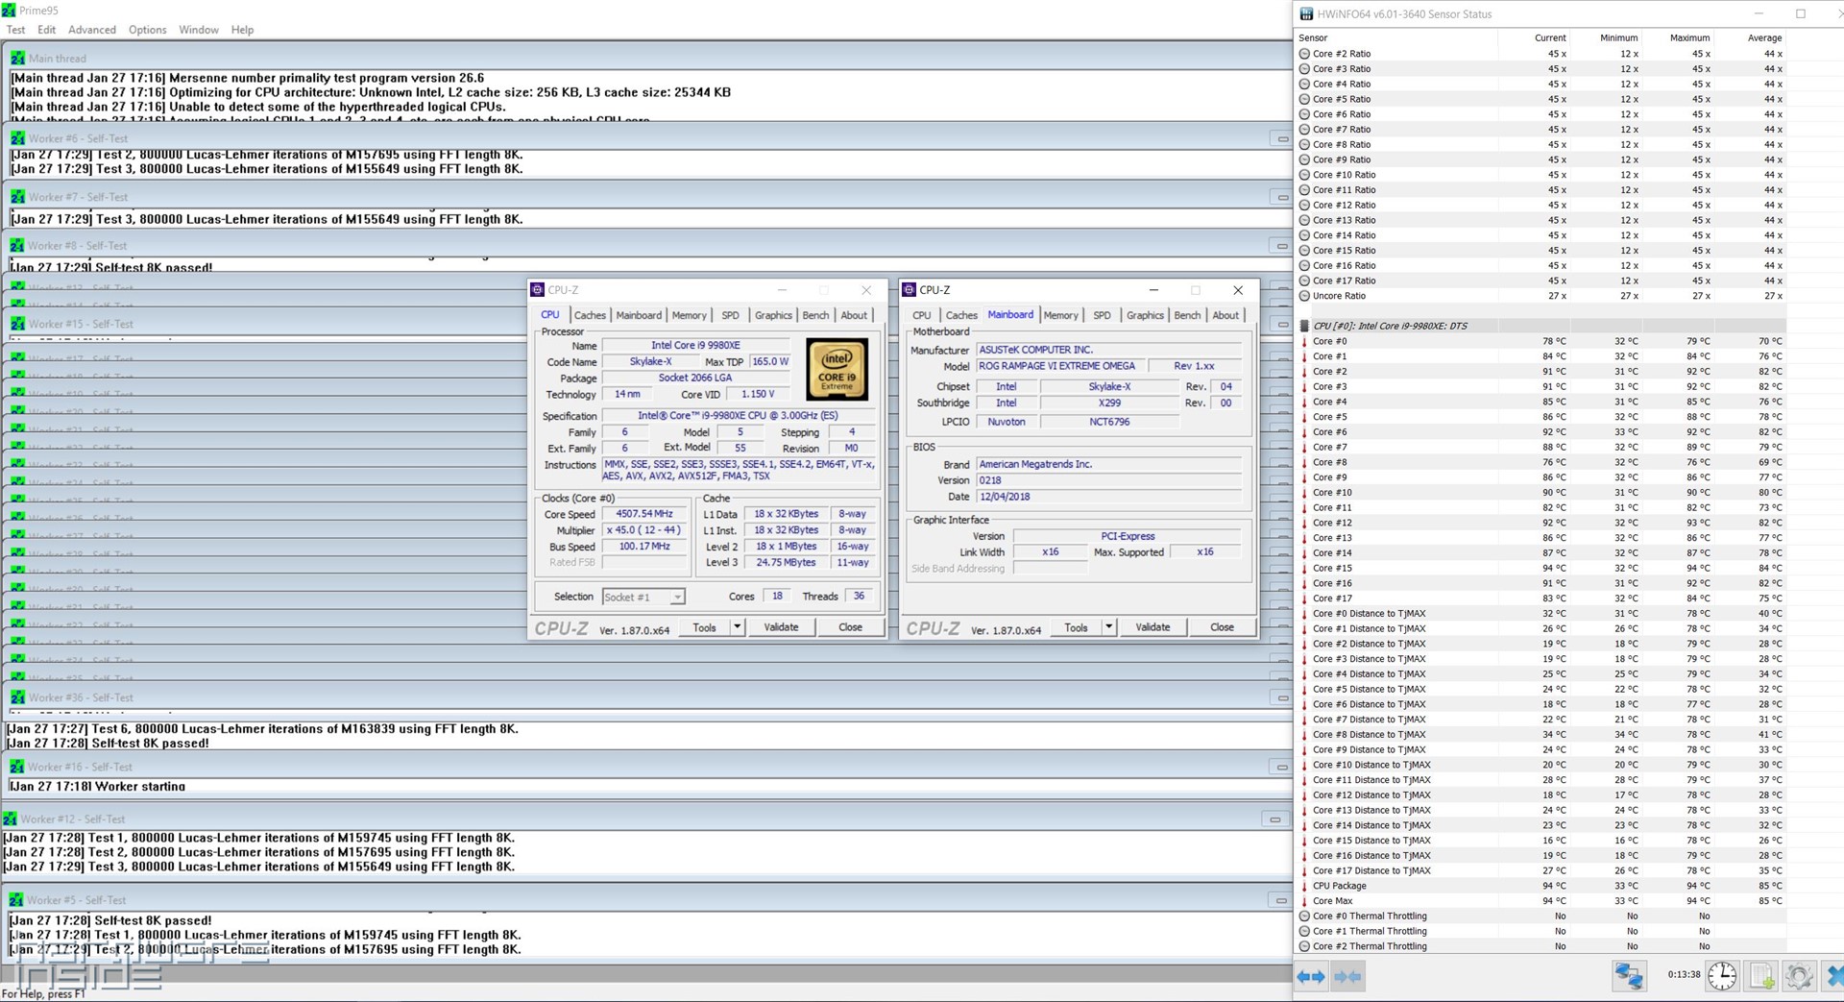Click the BIOS Version 0218 field
This screenshot has height=1002, width=1844.
(1109, 480)
